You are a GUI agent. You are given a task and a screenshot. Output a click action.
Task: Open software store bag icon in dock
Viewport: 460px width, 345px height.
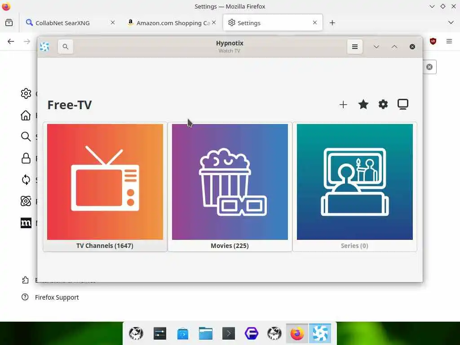point(183,334)
